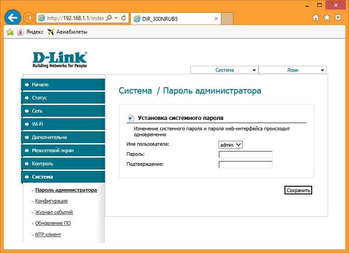Expand the Язык language dropdown
349x253 pixels.
(x=293, y=70)
